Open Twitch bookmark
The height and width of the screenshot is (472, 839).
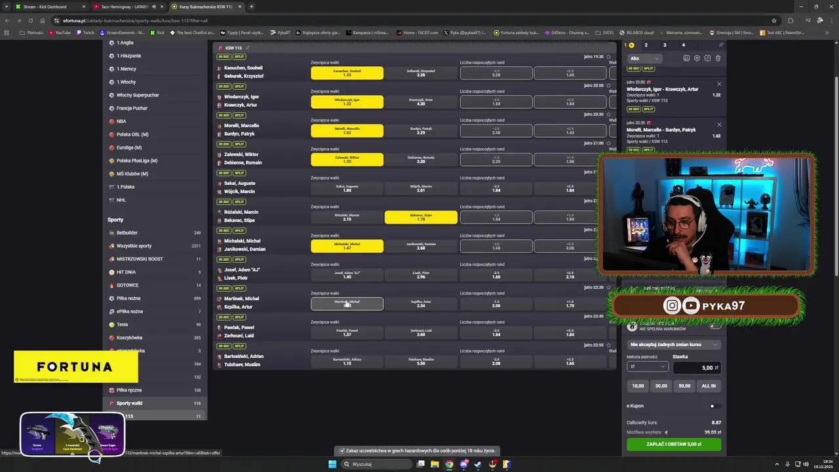pos(85,32)
